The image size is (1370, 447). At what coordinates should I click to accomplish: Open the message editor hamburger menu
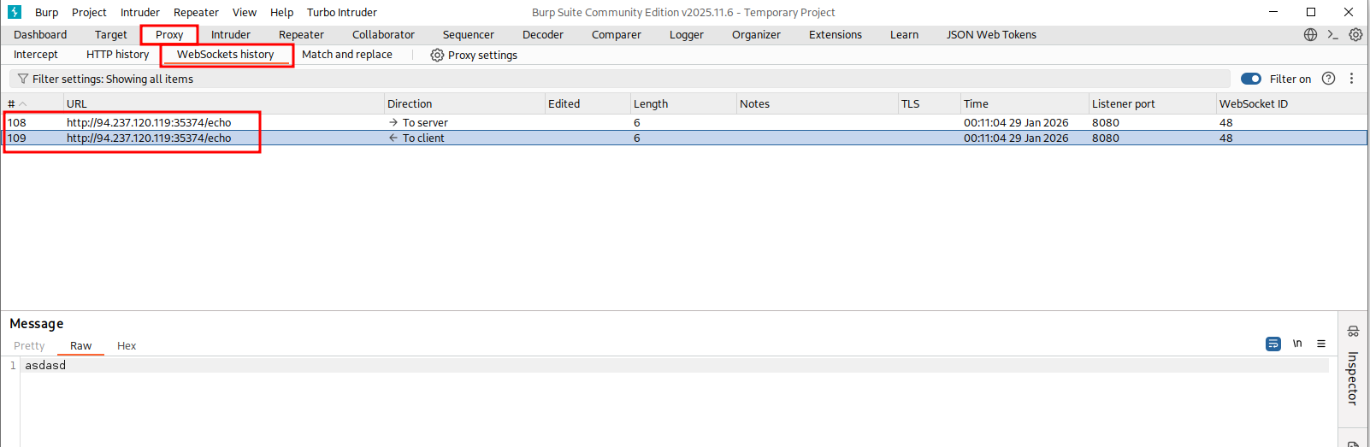(1321, 344)
